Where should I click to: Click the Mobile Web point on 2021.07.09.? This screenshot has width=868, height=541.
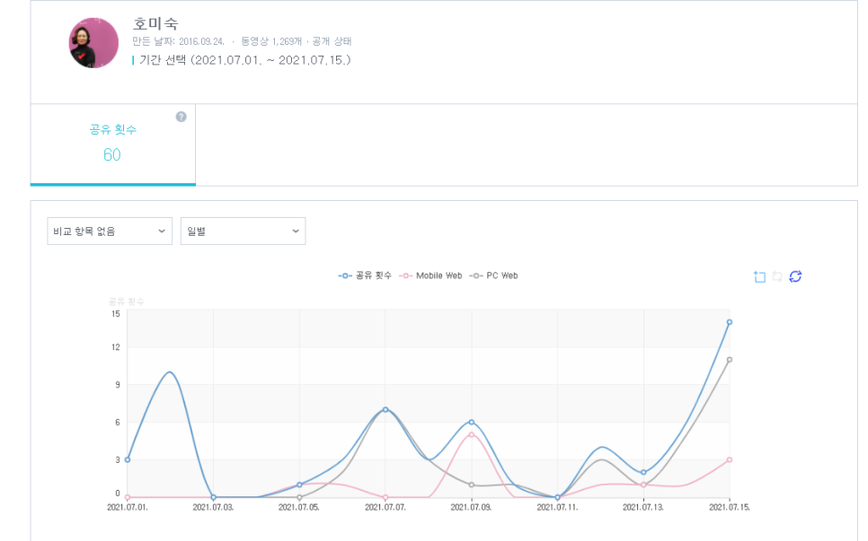pos(471,434)
